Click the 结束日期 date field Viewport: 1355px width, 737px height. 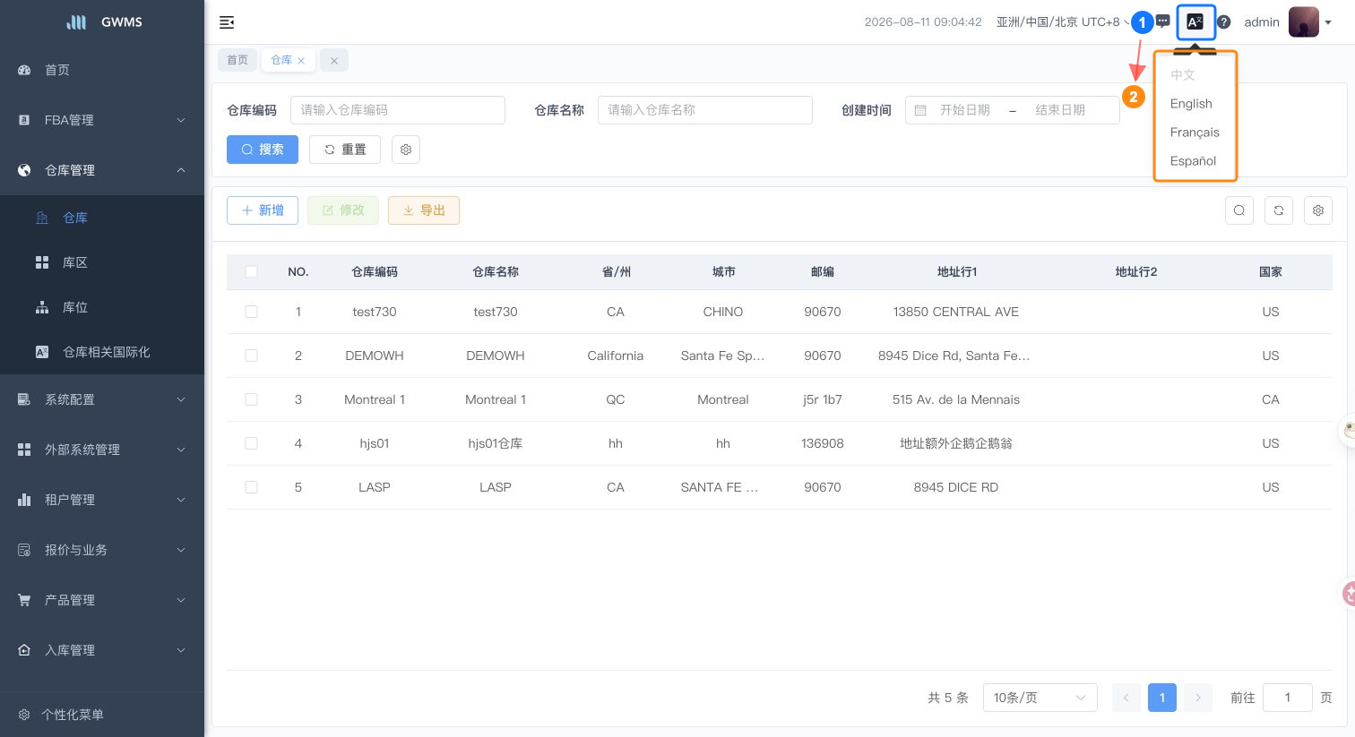1060,110
